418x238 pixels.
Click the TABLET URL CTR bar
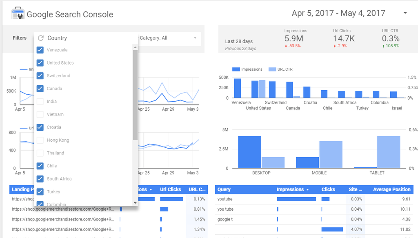(x=389, y=152)
